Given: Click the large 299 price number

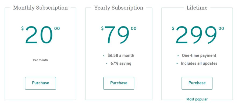Looking at the screenshot, I should point(196,35).
